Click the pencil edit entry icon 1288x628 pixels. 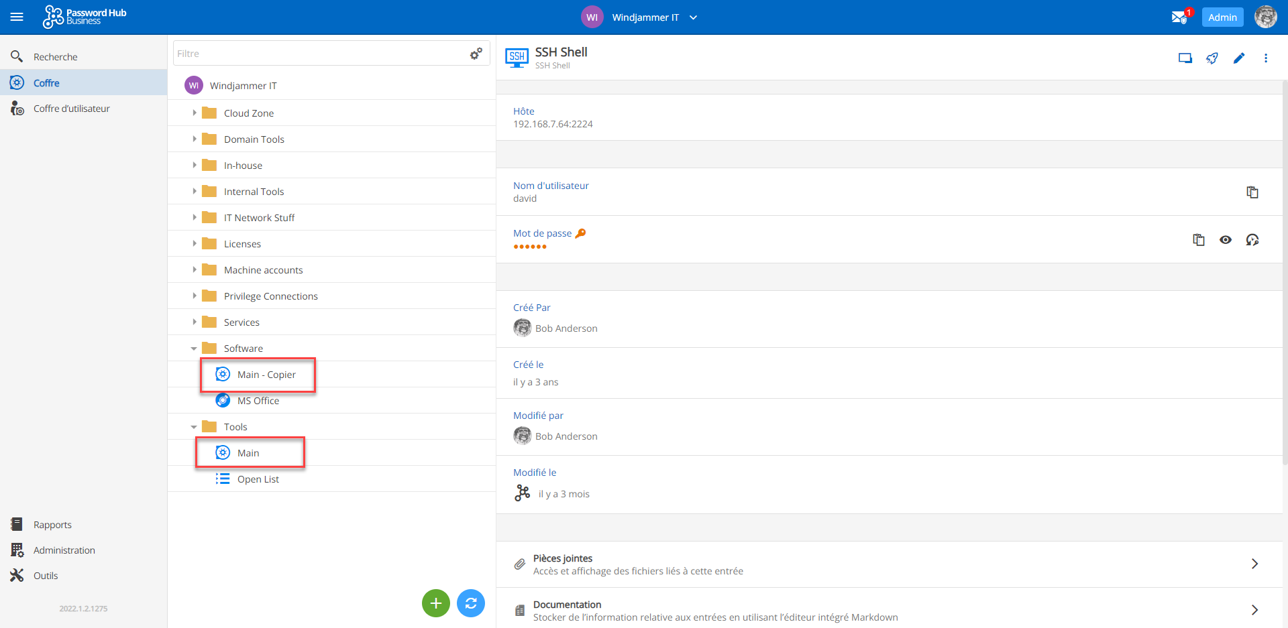coord(1238,58)
